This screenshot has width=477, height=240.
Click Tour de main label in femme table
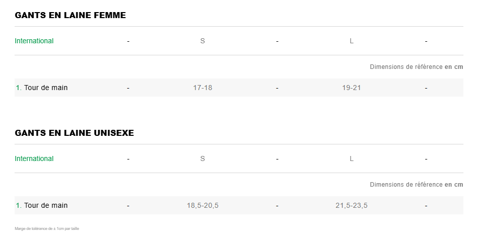(45, 88)
